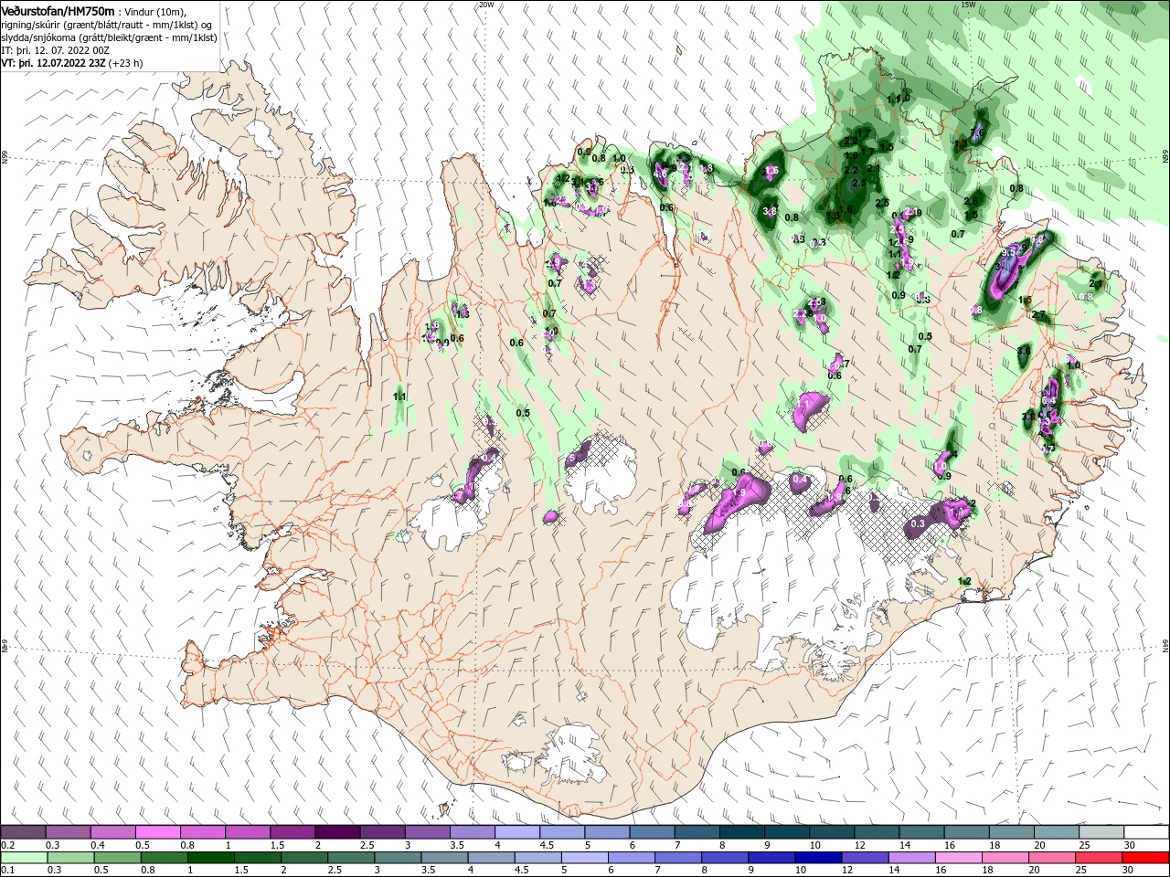This screenshot has width=1170, height=877.
Task: Click the 2.7 precipitation value on the map
Action: tap(1038, 315)
